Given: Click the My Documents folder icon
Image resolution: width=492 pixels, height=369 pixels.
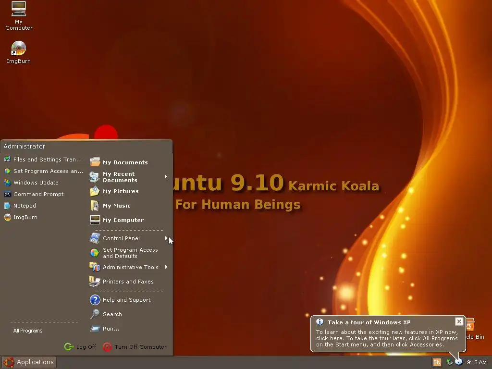Looking at the screenshot, I should coord(95,162).
